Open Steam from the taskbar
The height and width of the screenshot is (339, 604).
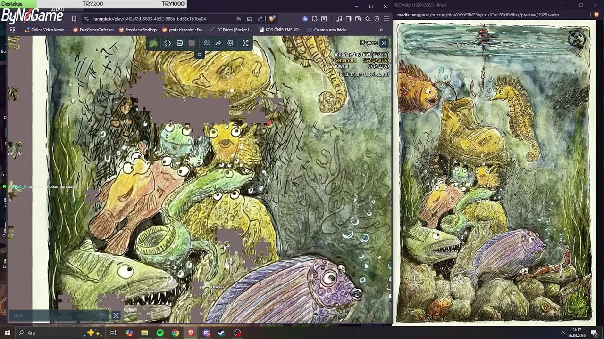coord(222,333)
